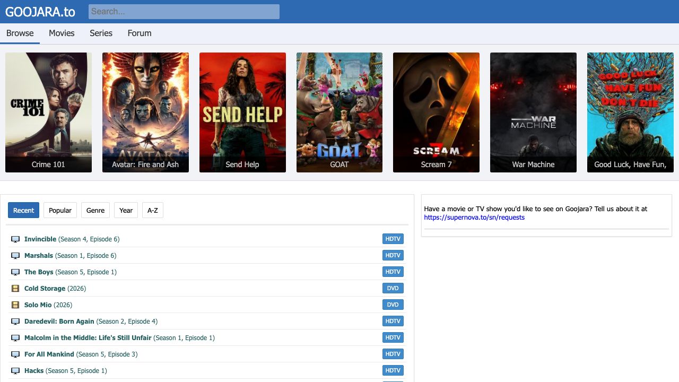The image size is (679, 382).
Task: Open the Browse tab
Action: (x=20, y=33)
